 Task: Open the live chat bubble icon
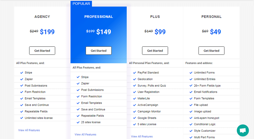click(x=243, y=130)
